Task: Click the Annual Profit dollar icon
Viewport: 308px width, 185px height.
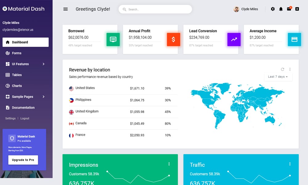Action: tap(173, 39)
